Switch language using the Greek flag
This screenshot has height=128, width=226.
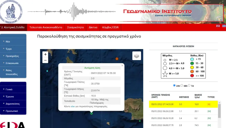224,26
